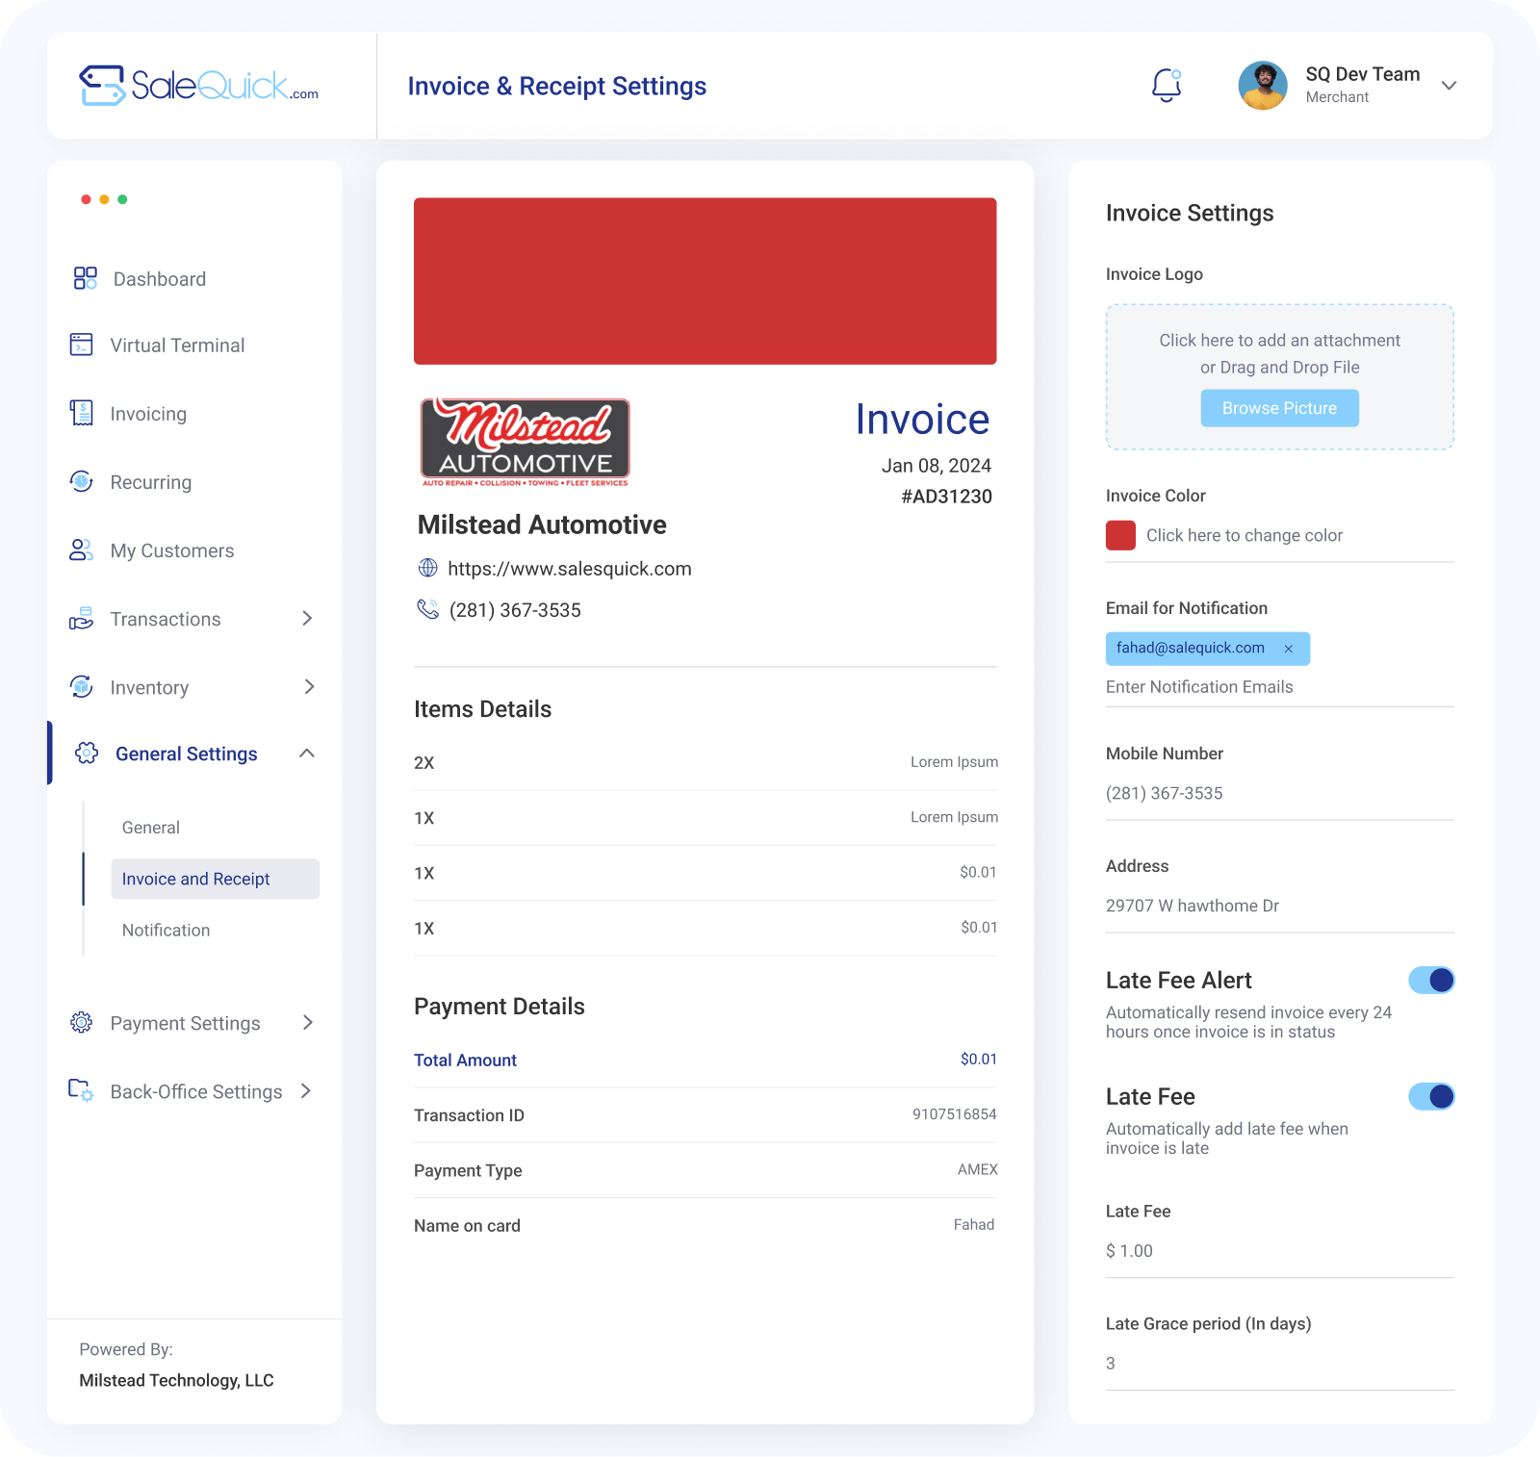Expand the Transactions submenu chevron
The image size is (1540, 1457).
click(308, 618)
